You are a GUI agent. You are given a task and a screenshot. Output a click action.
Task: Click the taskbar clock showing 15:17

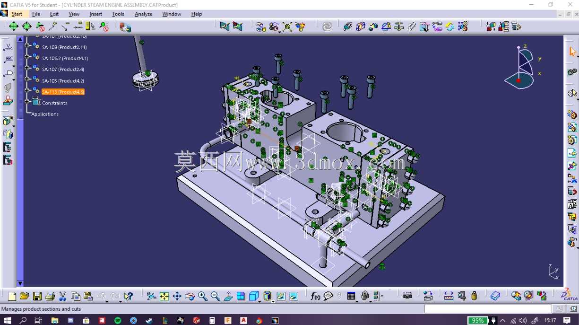coord(550,320)
